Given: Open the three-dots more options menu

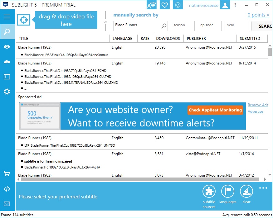Looking at the screenshot, I should click(x=263, y=188).
